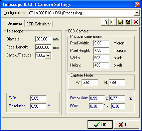Click the Save As floppy disk icon
142x131 pixels.
pos(128,22)
